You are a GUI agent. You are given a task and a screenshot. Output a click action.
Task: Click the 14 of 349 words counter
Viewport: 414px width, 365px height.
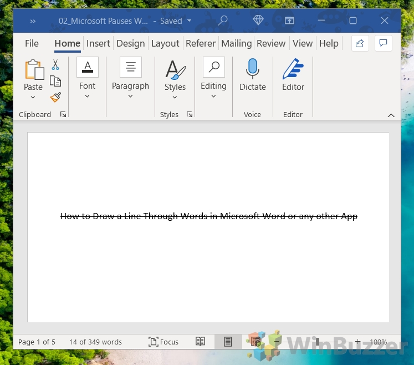(95, 342)
